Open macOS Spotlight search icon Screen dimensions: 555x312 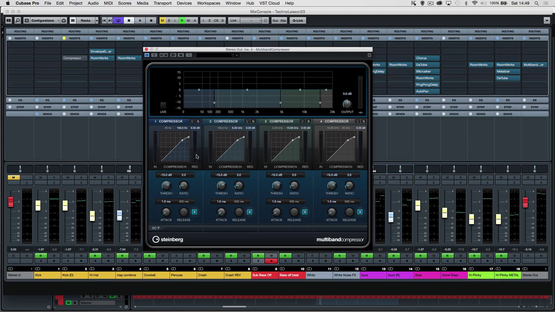point(537,3)
